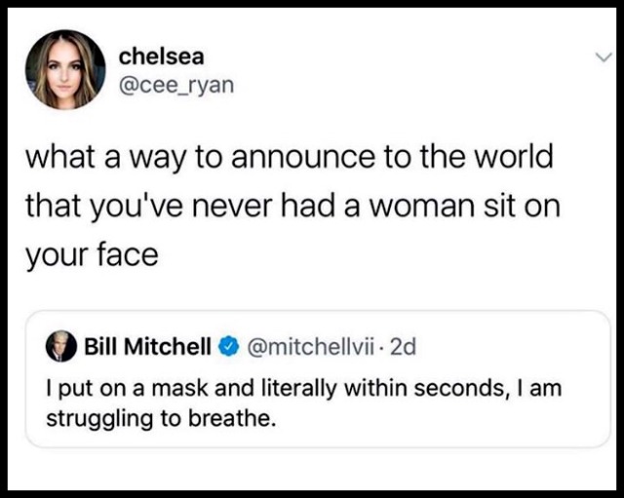
Task: Open chelsea's profile picture
Action: (x=65, y=70)
